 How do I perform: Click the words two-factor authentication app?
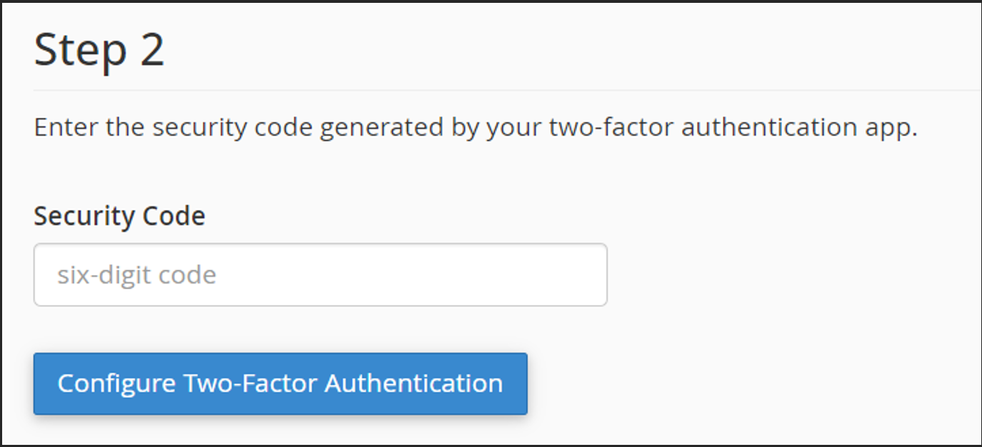(x=732, y=128)
